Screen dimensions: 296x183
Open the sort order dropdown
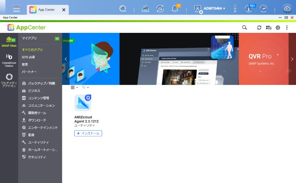tap(85, 87)
